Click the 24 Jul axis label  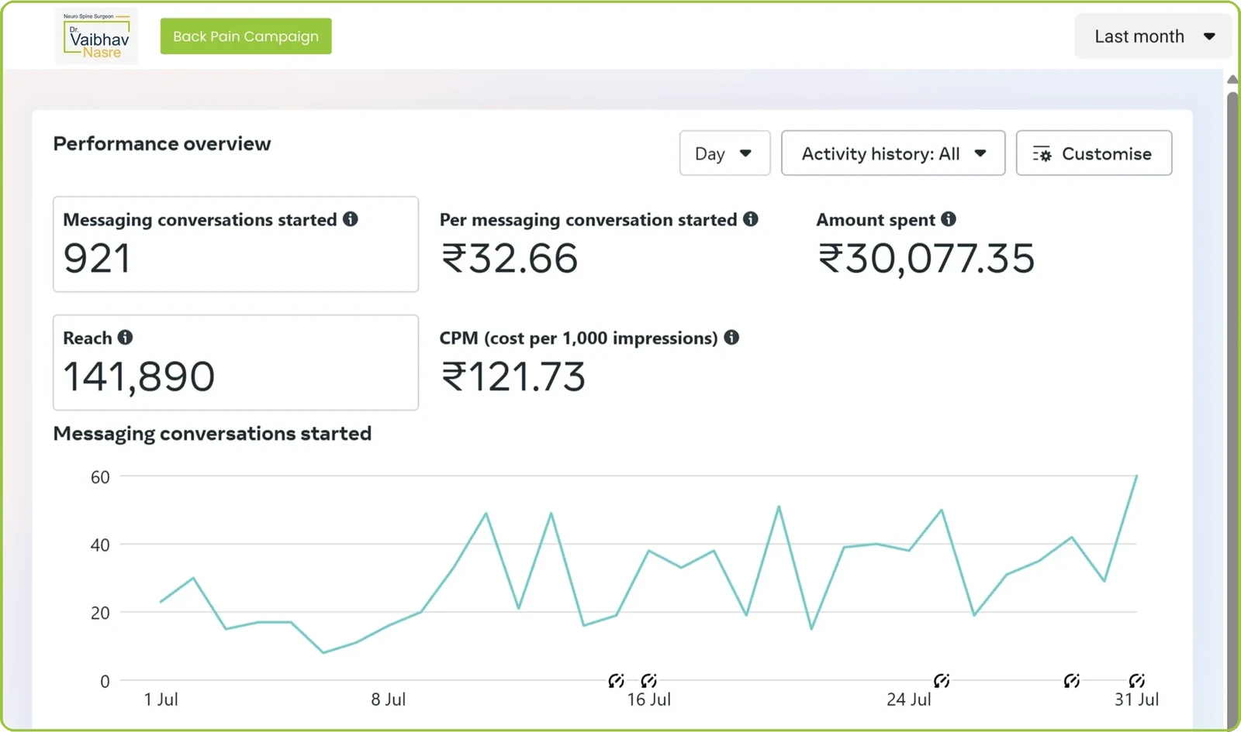coord(908,699)
